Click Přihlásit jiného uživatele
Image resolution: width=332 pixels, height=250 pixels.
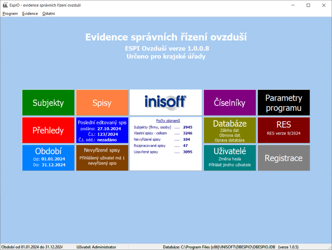[x=230, y=165]
